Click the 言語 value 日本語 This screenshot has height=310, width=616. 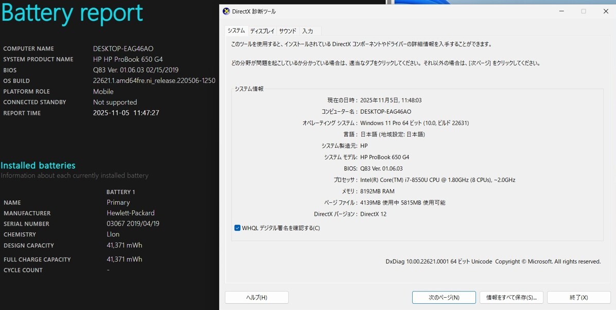coord(393,134)
